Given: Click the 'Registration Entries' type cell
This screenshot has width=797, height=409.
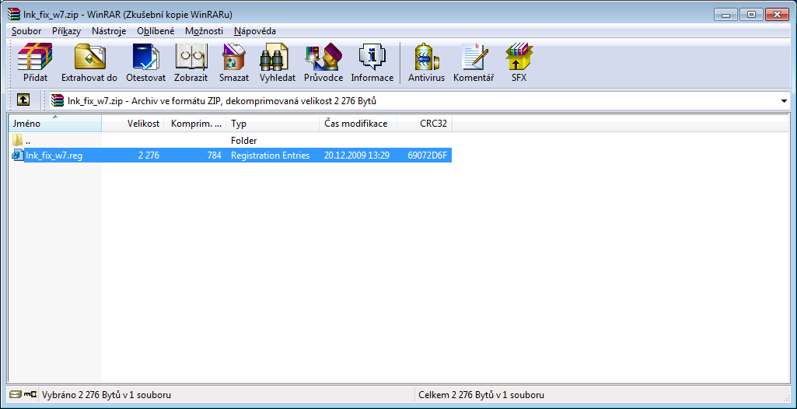Looking at the screenshot, I should coord(270,156).
